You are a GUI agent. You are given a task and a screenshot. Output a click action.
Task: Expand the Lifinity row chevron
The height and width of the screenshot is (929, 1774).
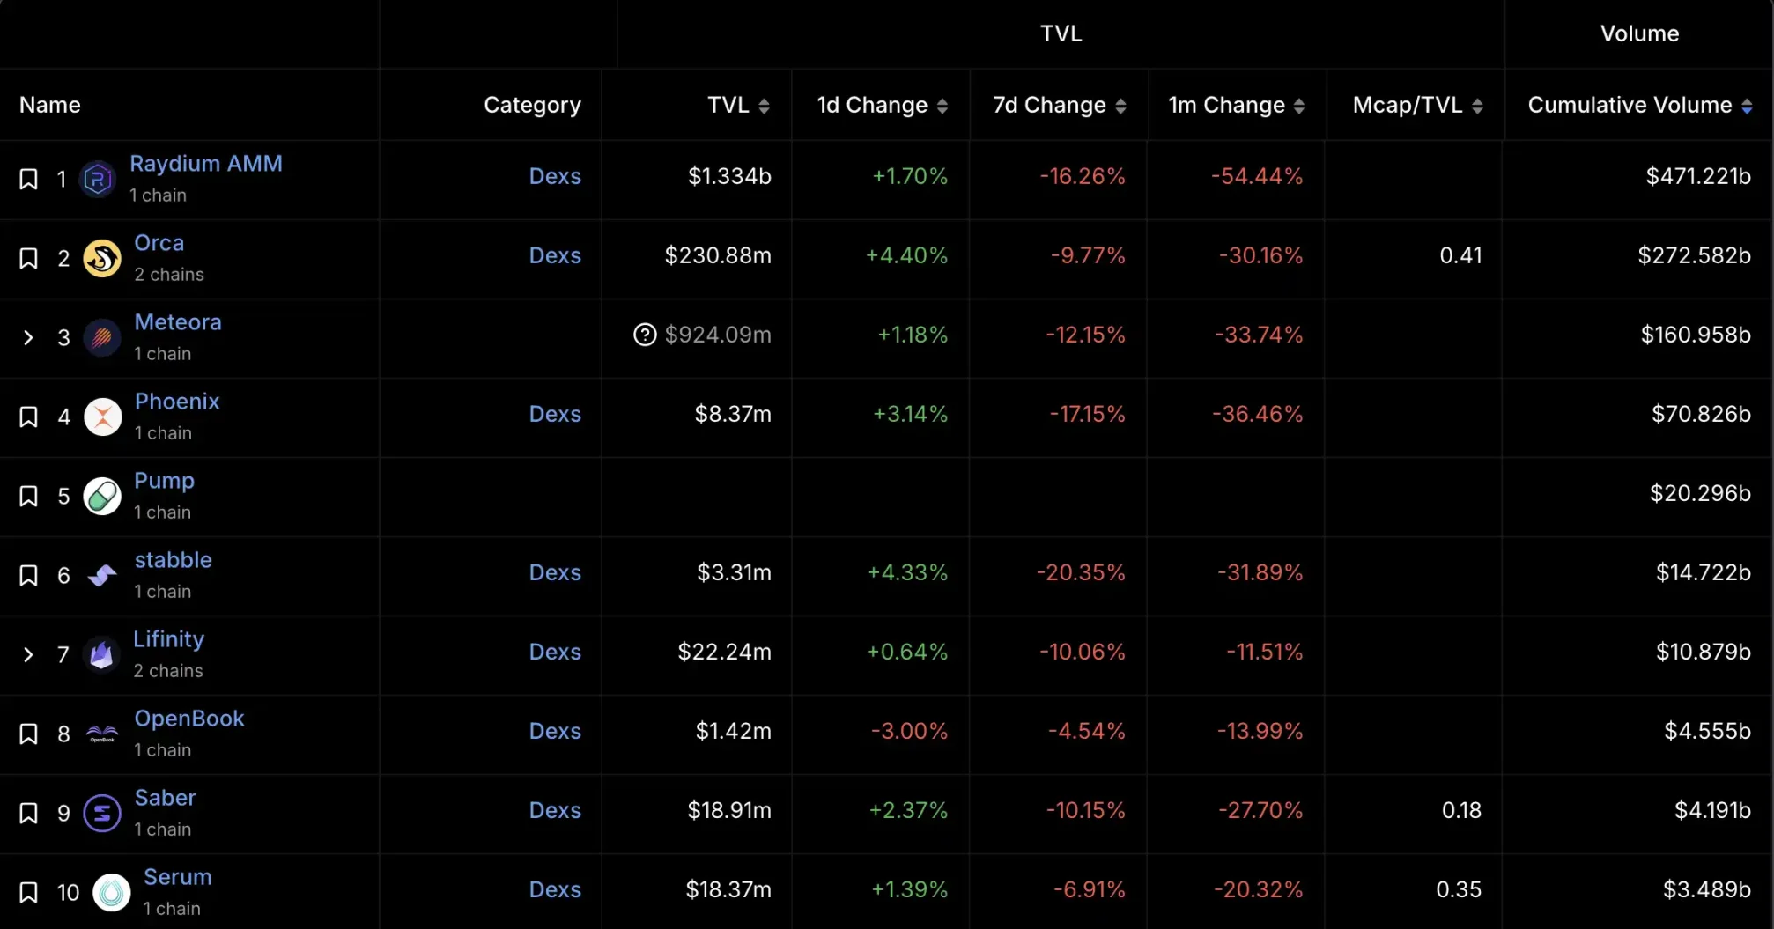click(26, 654)
